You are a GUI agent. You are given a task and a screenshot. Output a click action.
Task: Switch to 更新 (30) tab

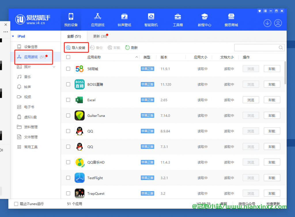tap(100, 36)
